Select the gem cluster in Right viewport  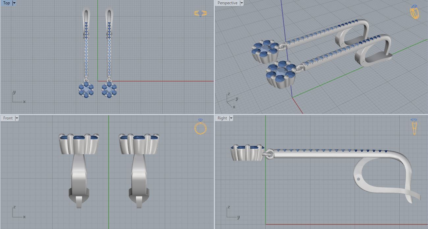(x=247, y=153)
